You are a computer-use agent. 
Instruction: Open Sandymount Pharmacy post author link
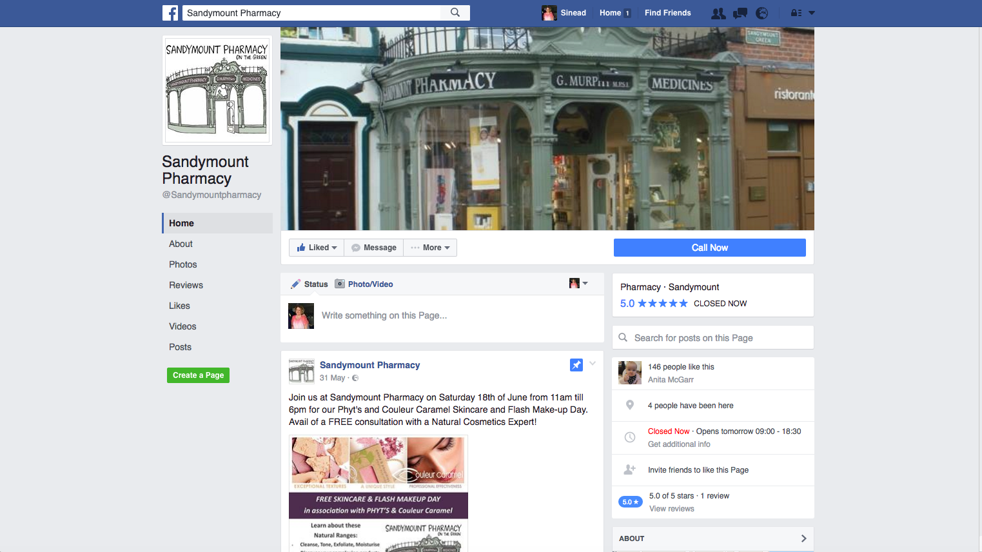[370, 365]
